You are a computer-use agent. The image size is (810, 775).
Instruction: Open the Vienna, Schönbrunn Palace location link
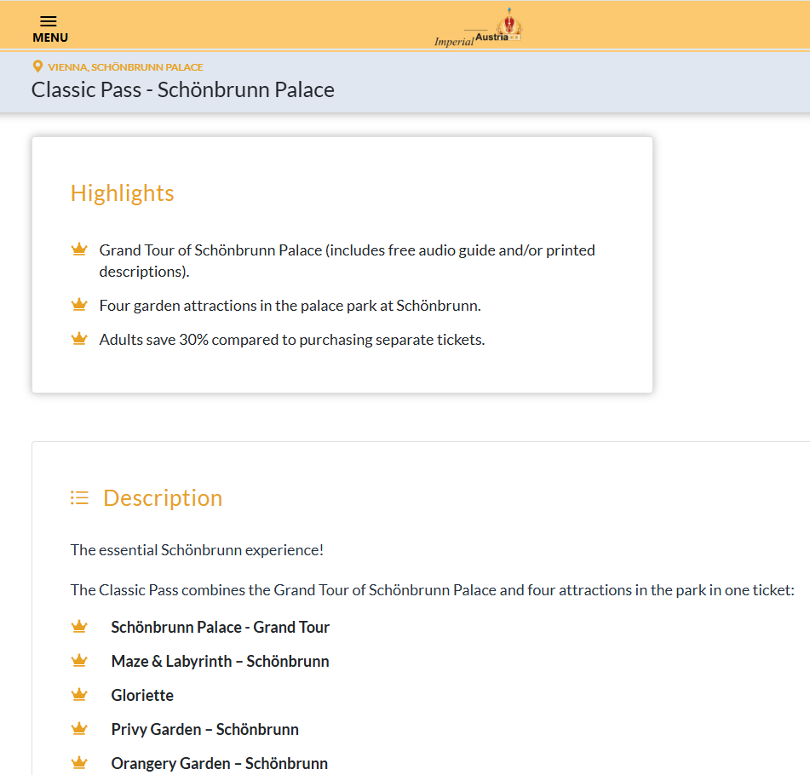click(125, 67)
